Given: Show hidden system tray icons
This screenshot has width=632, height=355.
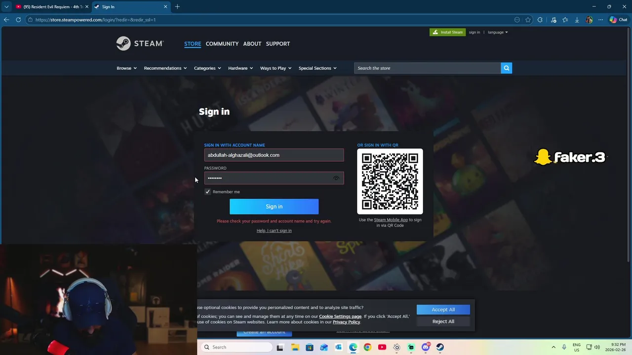Looking at the screenshot, I should [553, 347].
